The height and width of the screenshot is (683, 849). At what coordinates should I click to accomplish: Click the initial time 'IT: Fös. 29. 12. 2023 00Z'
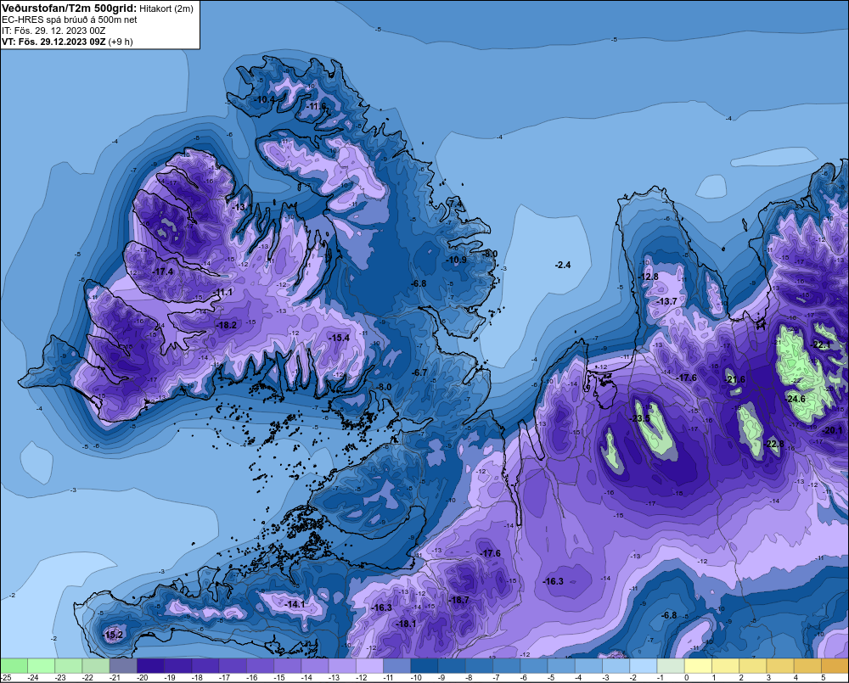53,31
